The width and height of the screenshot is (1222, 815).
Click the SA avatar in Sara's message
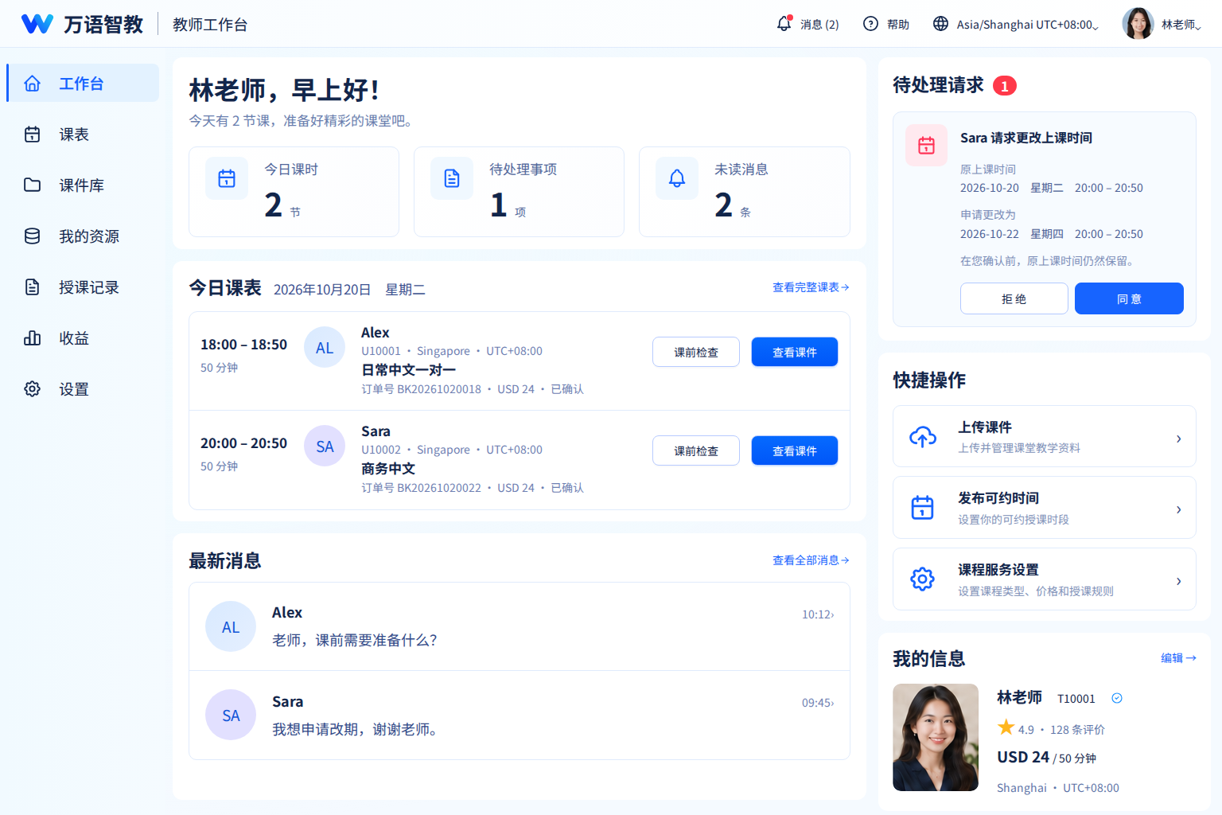click(x=231, y=715)
